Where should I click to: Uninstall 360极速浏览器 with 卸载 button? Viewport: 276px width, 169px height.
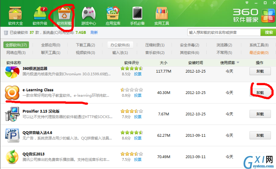pyautogui.click(x=260, y=71)
